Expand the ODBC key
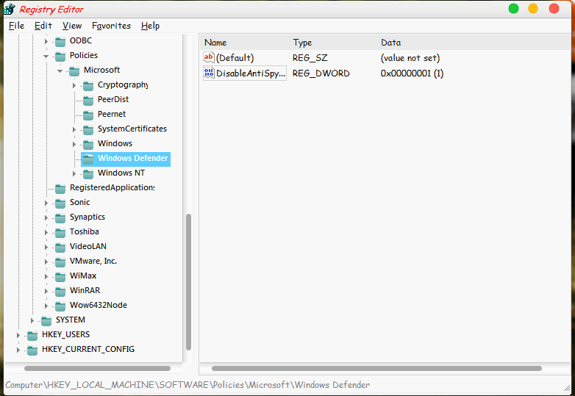 click(46, 41)
